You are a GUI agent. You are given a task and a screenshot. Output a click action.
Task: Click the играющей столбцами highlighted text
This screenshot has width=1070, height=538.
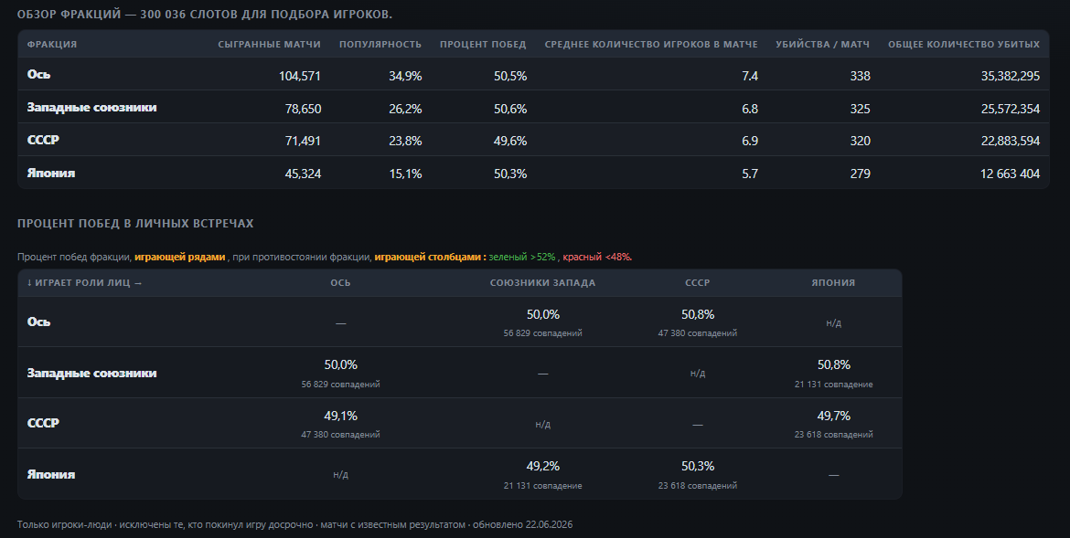pos(430,257)
